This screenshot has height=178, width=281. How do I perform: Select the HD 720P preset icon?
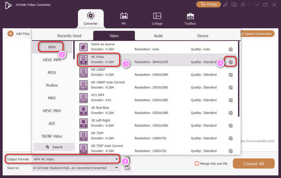tap(84, 136)
